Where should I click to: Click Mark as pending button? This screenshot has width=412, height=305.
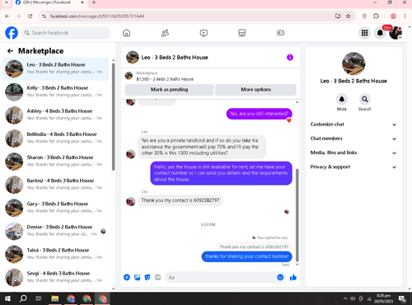pyautogui.click(x=169, y=90)
